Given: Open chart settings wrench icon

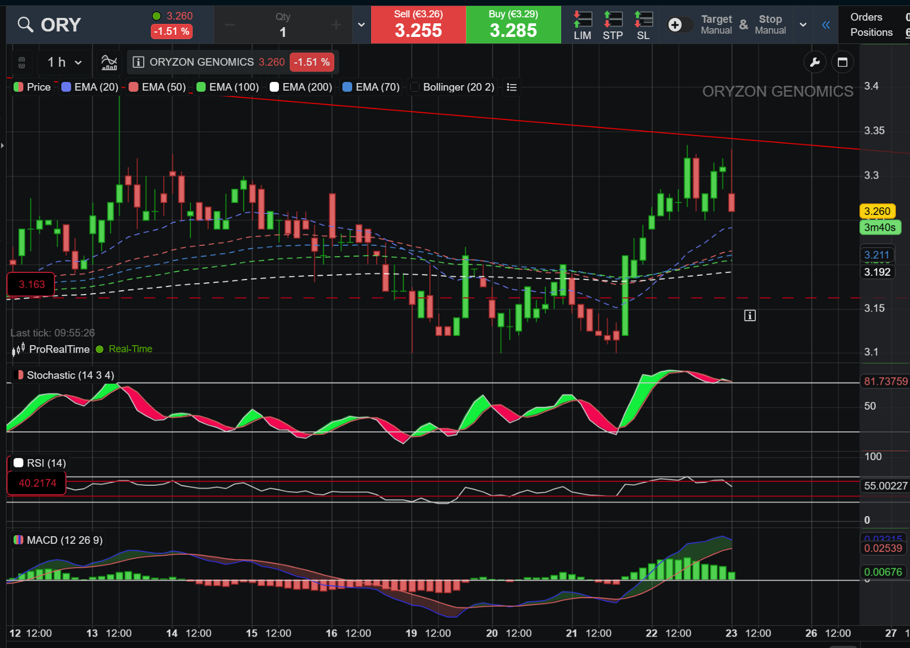Looking at the screenshot, I should [x=814, y=62].
